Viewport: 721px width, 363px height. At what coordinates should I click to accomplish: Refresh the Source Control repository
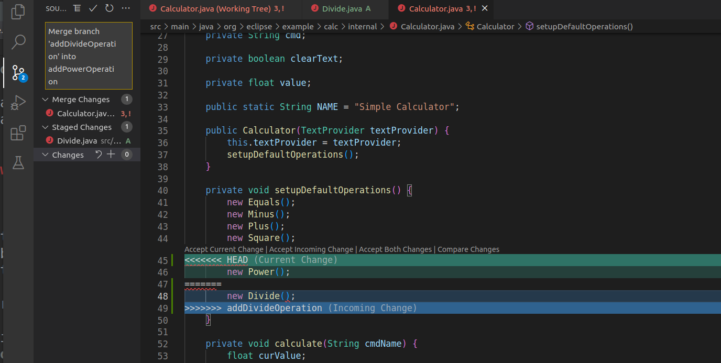(x=108, y=8)
